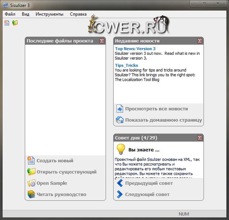The height and width of the screenshot is (220, 229).
Task: Click the Создать новый document icon
Action: pos(31,161)
